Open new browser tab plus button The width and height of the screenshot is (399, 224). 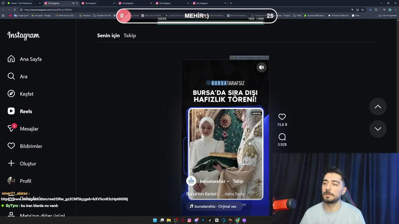point(231,3)
